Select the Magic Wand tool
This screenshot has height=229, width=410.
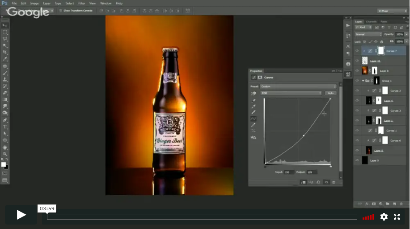pyautogui.click(x=5, y=45)
